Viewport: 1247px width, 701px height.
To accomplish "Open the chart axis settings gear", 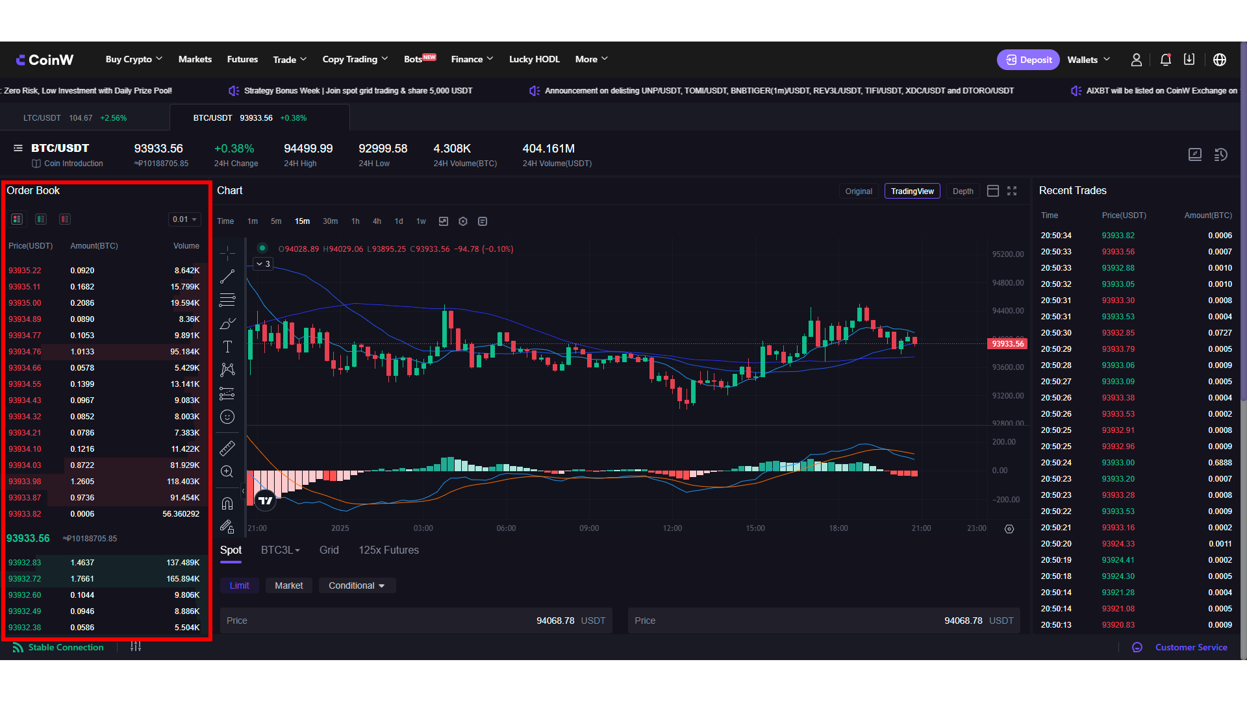I will click(x=1009, y=529).
